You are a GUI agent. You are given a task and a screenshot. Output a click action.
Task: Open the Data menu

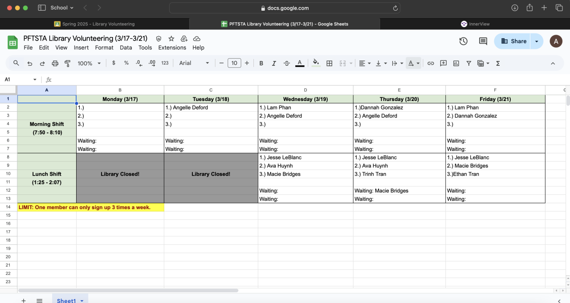(126, 48)
